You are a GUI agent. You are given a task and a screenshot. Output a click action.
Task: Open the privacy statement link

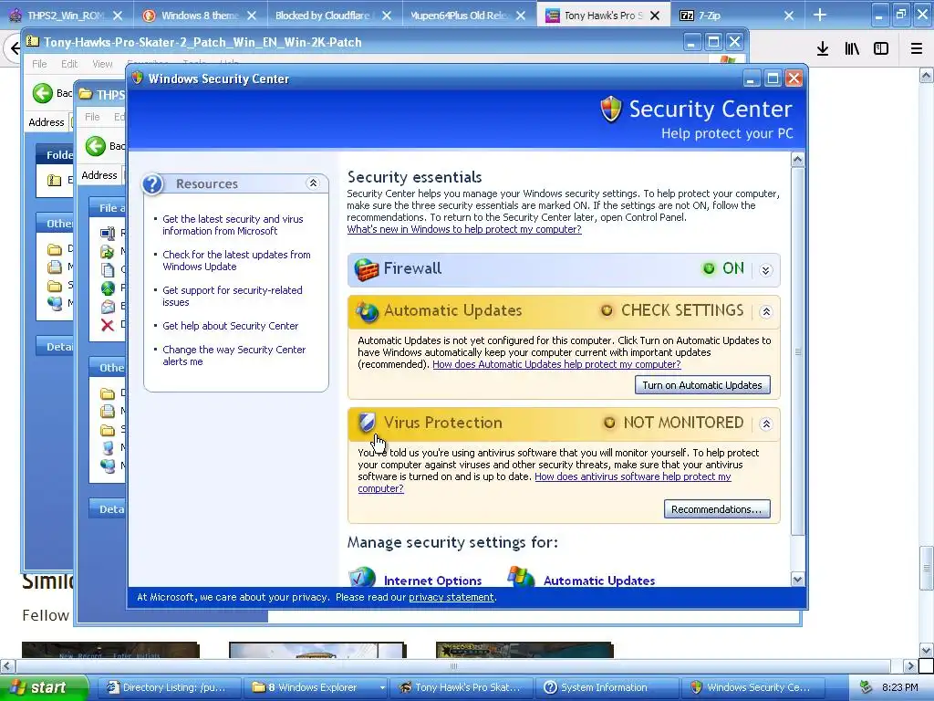pyautogui.click(x=451, y=597)
